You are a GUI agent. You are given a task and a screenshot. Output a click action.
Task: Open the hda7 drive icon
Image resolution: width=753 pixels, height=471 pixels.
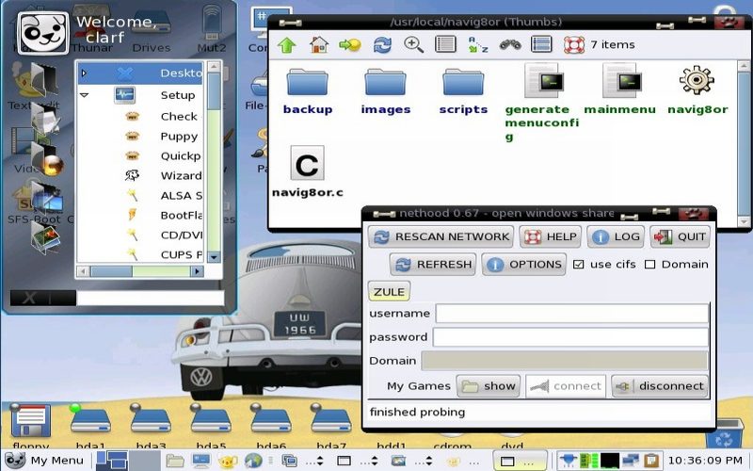click(x=331, y=425)
